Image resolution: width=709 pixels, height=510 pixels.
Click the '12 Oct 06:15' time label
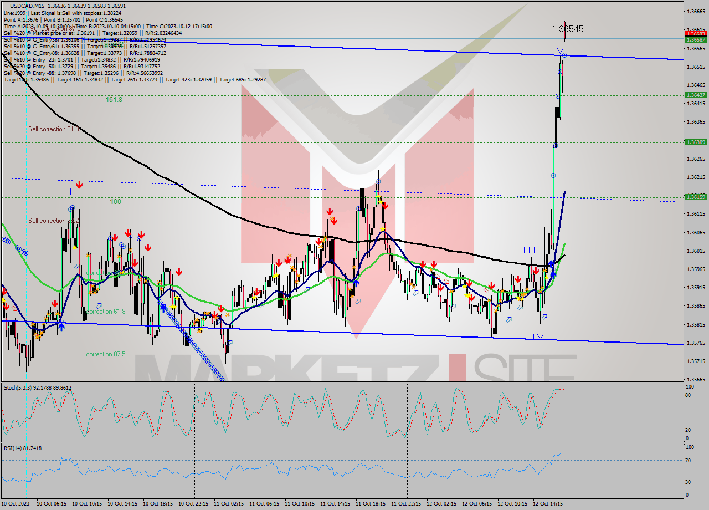coord(477,504)
